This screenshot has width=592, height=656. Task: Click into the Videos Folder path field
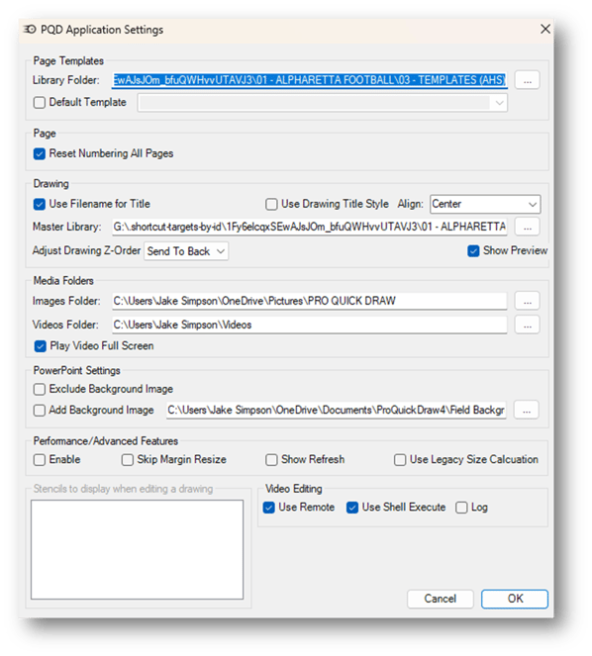point(310,326)
